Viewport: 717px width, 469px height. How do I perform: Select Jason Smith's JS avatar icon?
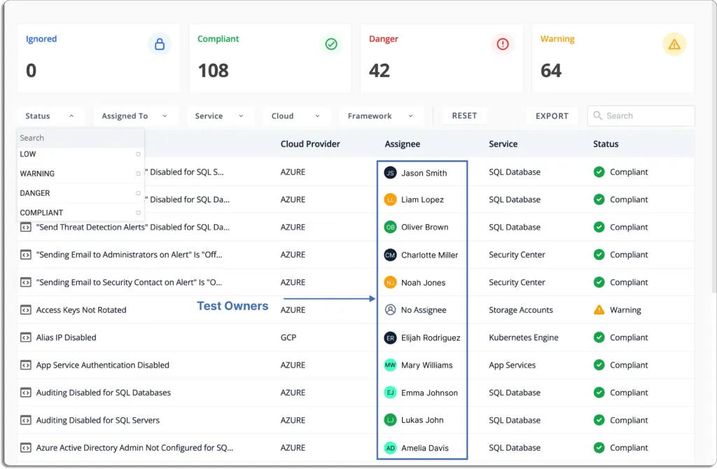[x=390, y=172]
